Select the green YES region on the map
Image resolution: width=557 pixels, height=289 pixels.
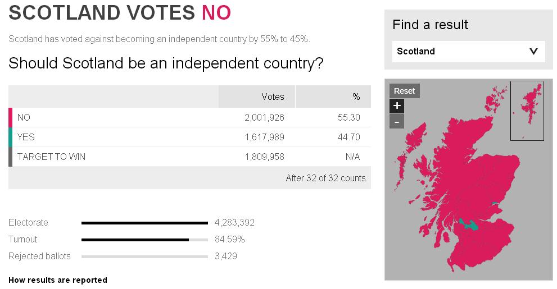click(x=468, y=226)
